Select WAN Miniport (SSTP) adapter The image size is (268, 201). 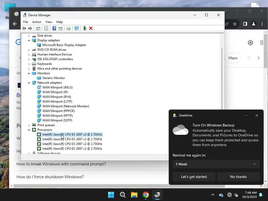coord(57,120)
